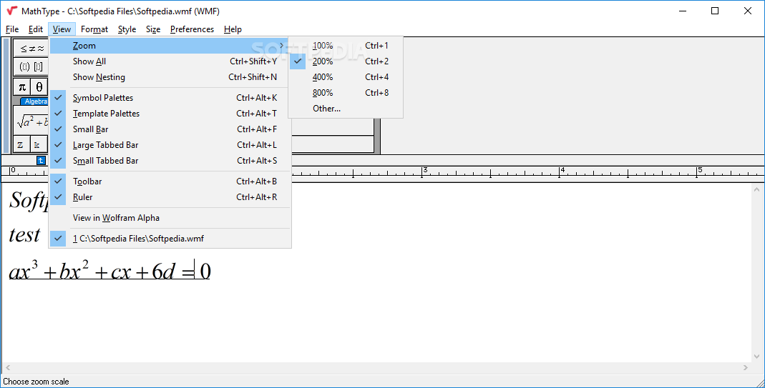Open relational symbols palette (≤ ≠ ≈)
Image resolution: width=765 pixels, height=388 pixels.
click(x=31, y=48)
